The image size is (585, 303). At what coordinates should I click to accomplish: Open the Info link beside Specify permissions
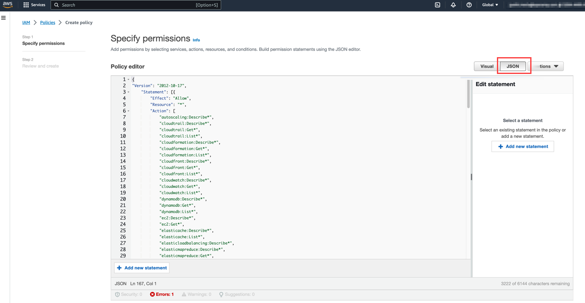click(196, 40)
